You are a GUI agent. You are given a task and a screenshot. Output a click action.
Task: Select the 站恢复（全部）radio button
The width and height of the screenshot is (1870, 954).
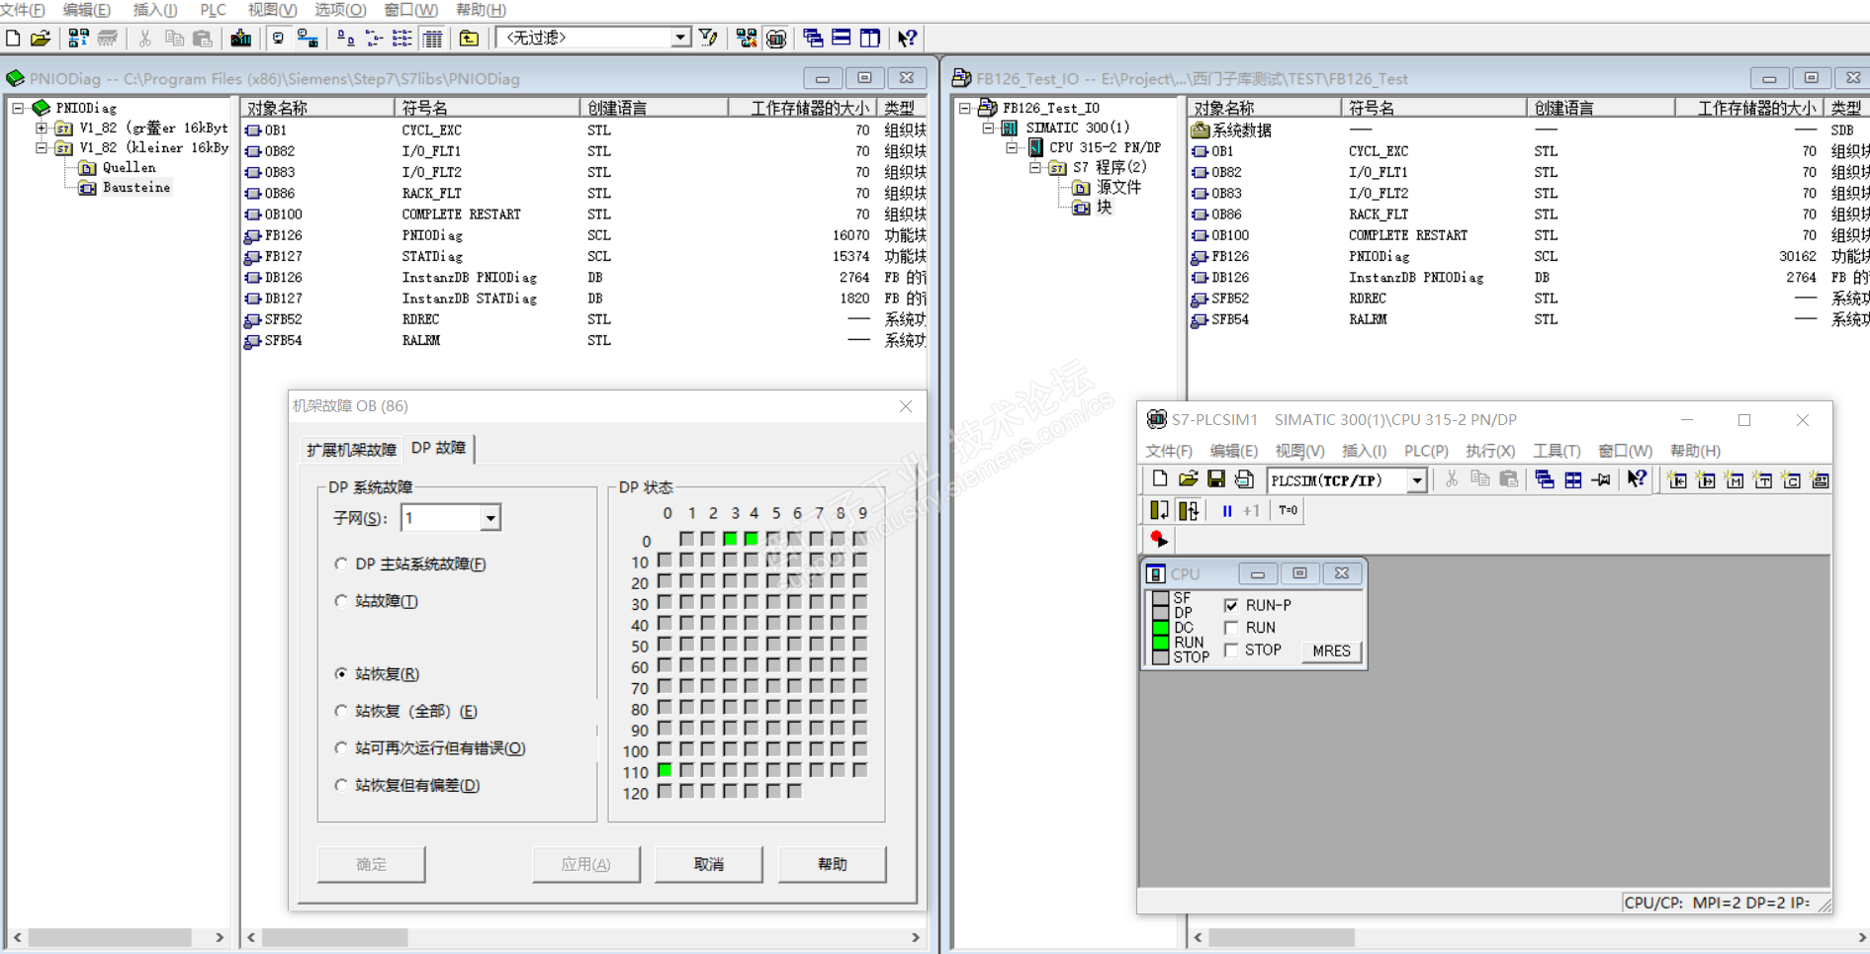pyautogui.click(x=341, y=711)
